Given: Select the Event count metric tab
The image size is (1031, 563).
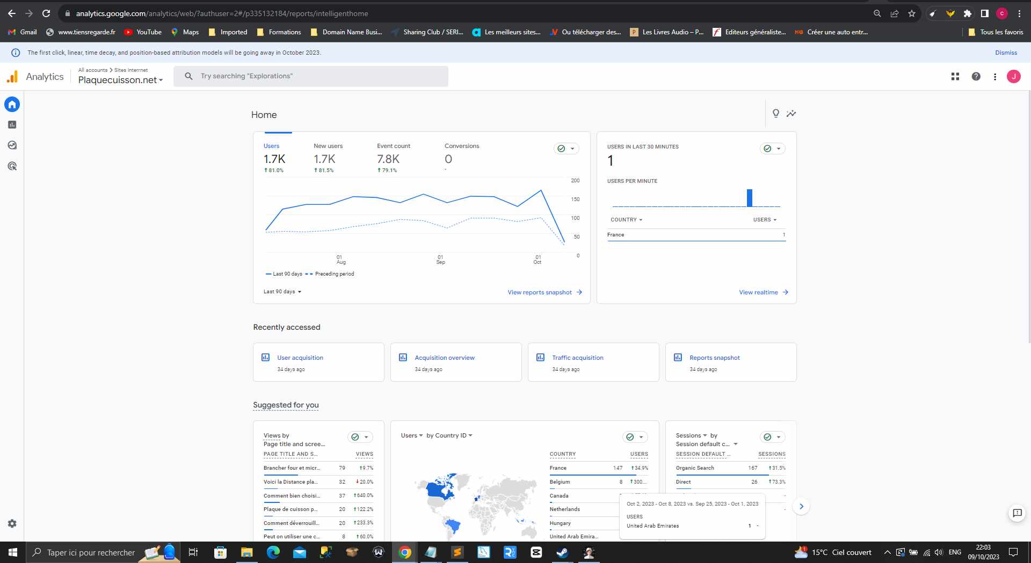Looking at the screenshot, I should [394, 158].
